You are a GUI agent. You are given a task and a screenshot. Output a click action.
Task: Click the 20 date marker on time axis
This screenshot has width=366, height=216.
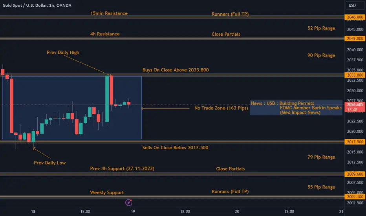pyautogui.click(x=237, y=211)
